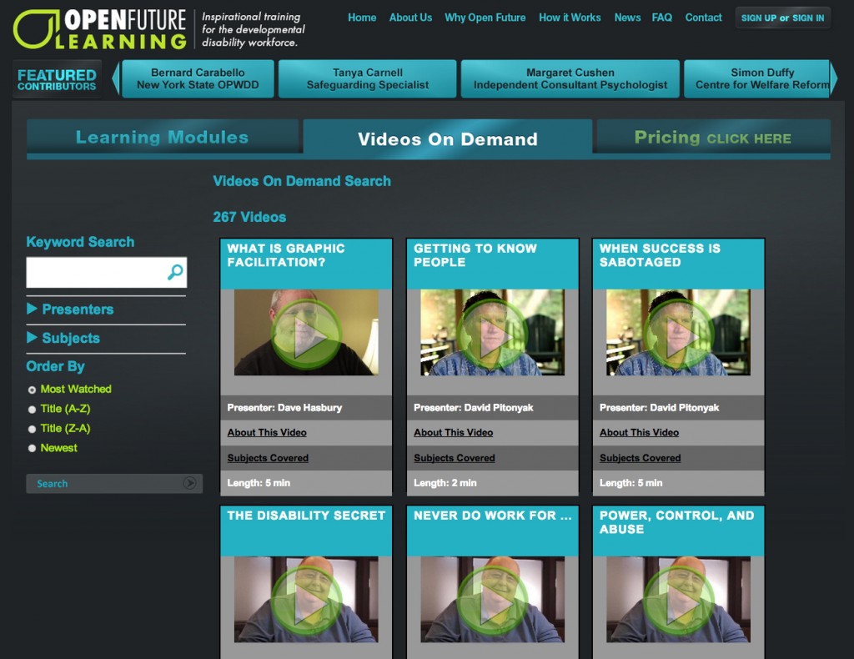Play the Power, Control, and Abuse video

pos(678,600)
